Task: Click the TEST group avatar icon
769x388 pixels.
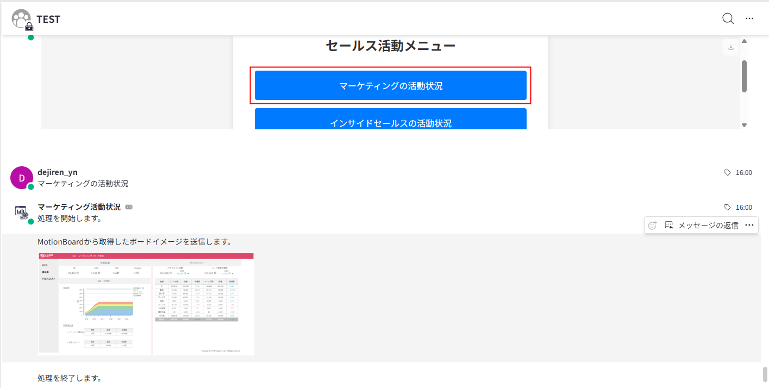Action: tap(22, 19)
